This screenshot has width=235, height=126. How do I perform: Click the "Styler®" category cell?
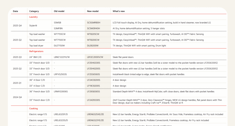point(33,26)
